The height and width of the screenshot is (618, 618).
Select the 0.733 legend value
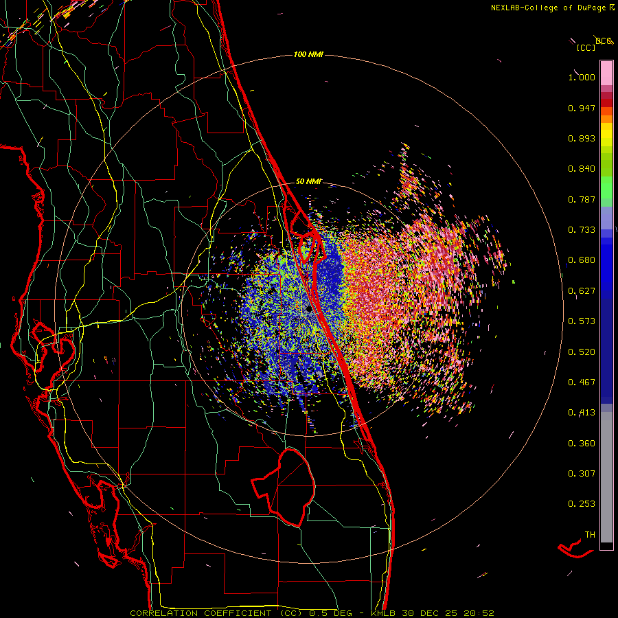[582, 230]
